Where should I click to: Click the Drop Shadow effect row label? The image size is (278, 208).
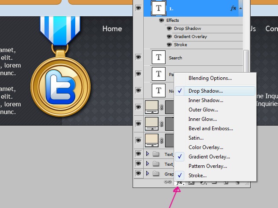187,29
